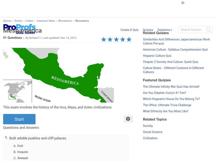Open Culture Notes Different Customs link
Screen dimensions: 216x161
tap(173, 70)
